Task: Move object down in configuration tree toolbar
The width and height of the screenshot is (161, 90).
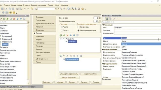Action: 21,19
